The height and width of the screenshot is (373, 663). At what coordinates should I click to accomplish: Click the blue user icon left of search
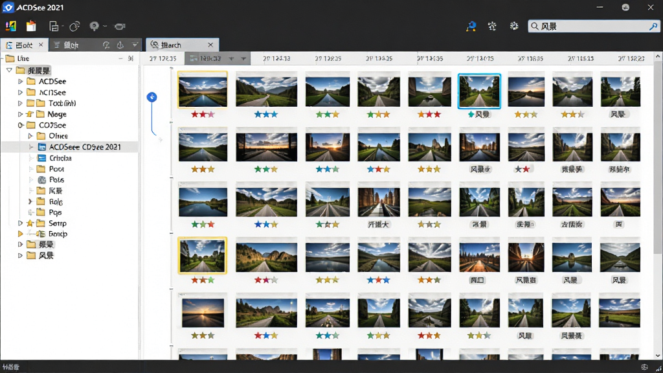(471, 26)
